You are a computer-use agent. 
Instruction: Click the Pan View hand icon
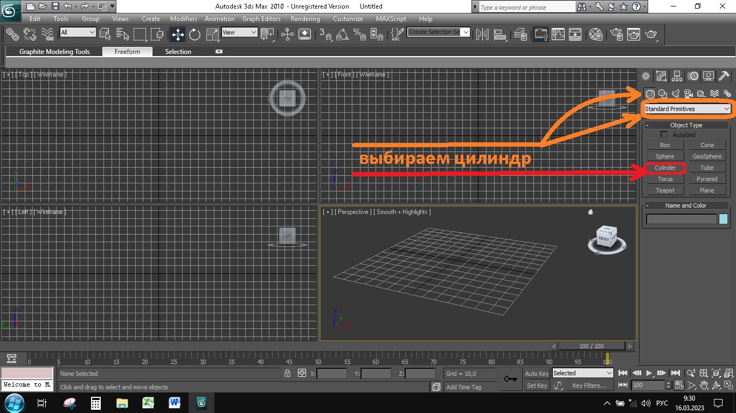(x=704, y=386)
